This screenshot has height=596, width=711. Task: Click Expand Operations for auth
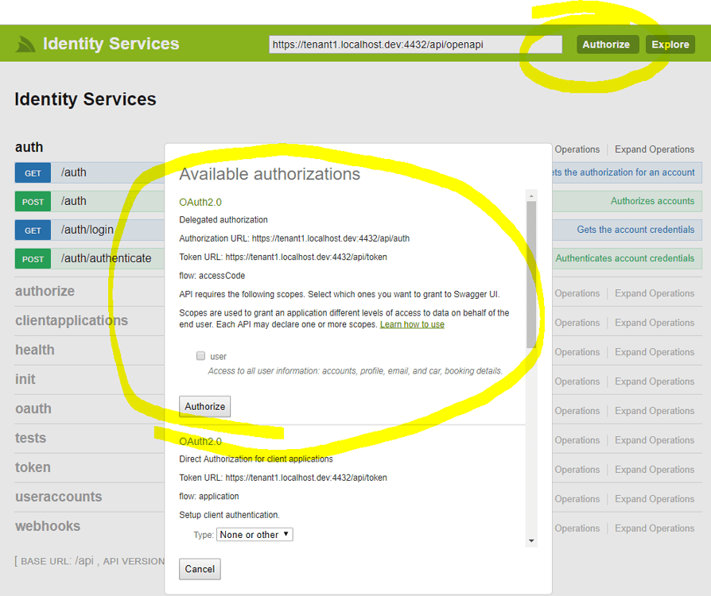(655, 149)
